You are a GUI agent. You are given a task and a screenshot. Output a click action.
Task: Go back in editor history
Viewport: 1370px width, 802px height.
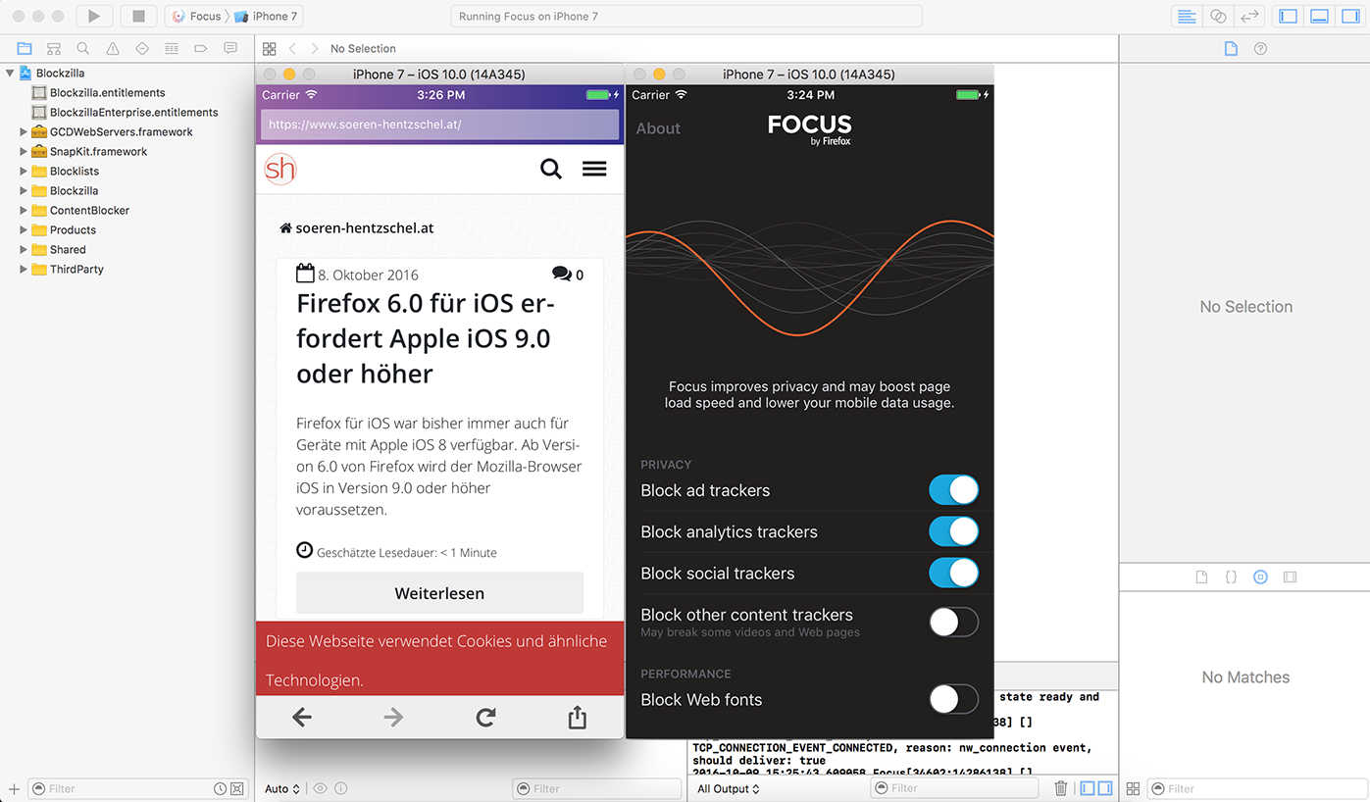click(291, 48)
